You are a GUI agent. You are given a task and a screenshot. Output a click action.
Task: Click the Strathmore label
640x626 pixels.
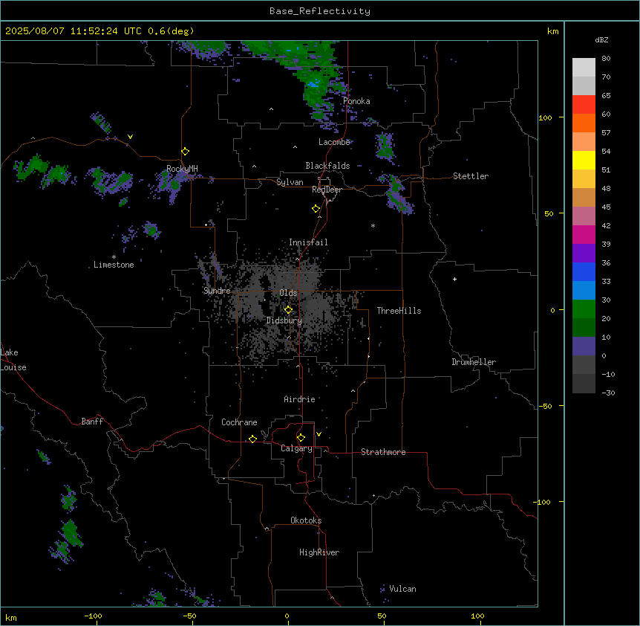[383, 452]
